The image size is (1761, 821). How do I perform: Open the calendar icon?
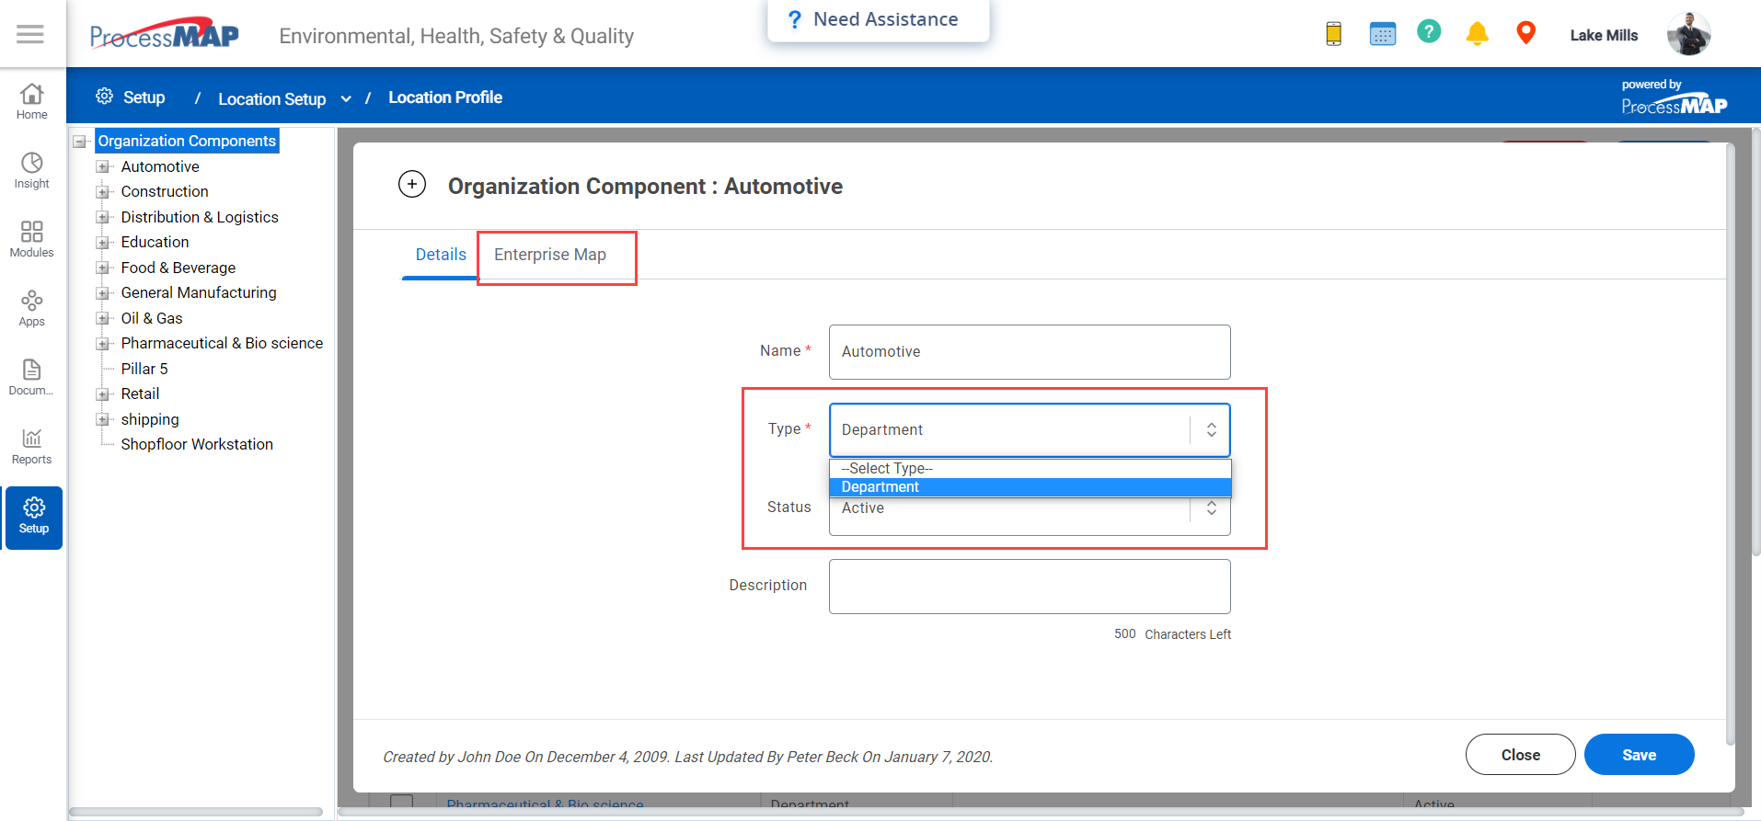pos(1382,34)
